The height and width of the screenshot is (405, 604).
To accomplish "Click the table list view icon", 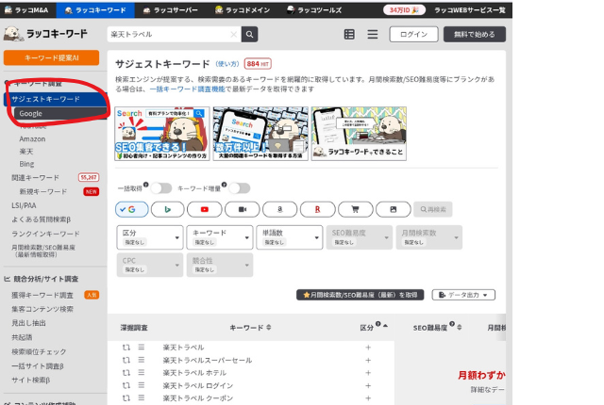I will 350,34.
